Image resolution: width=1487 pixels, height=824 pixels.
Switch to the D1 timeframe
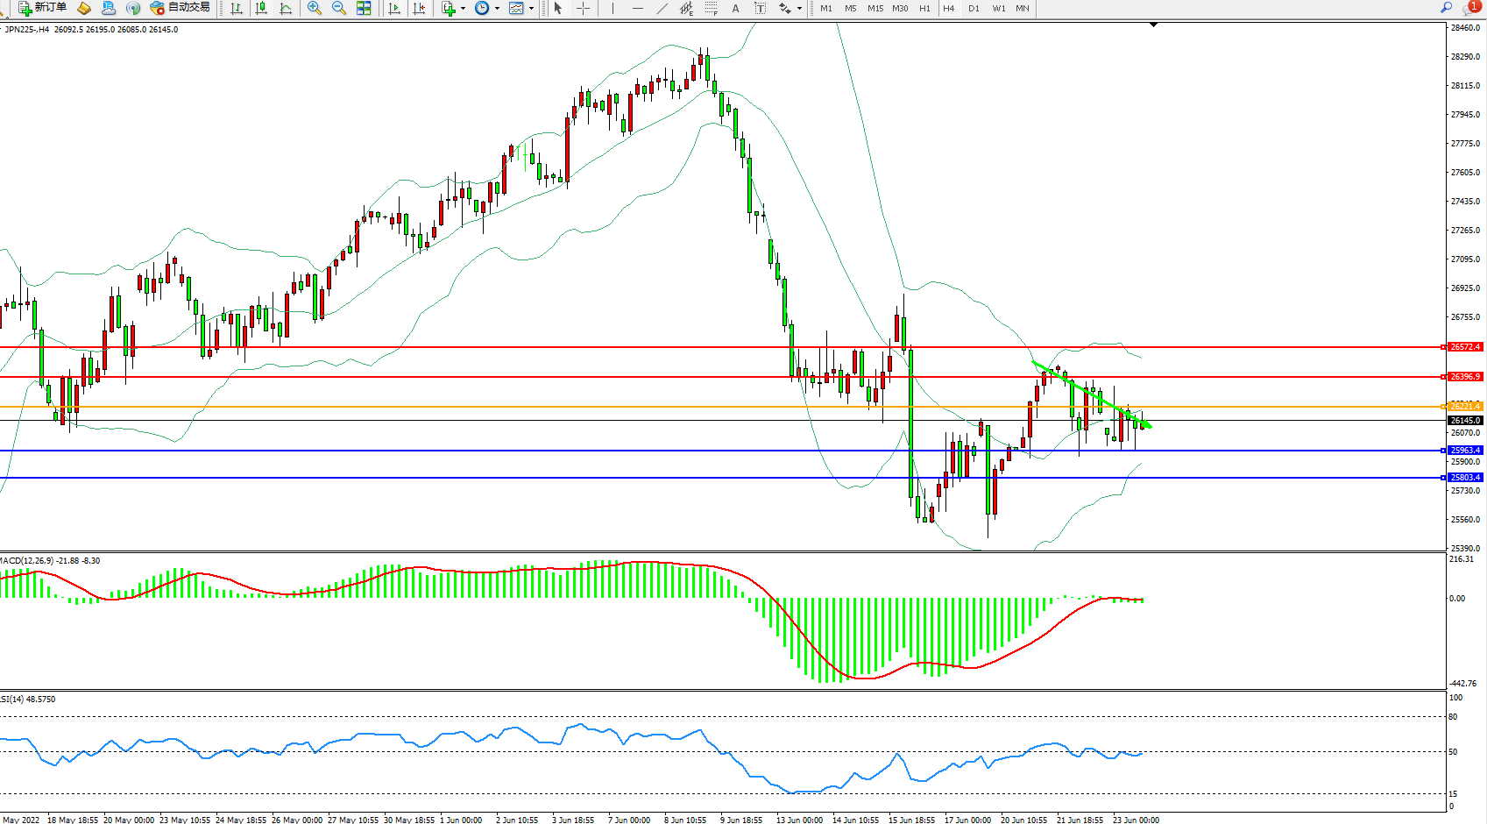coord(974,8)
